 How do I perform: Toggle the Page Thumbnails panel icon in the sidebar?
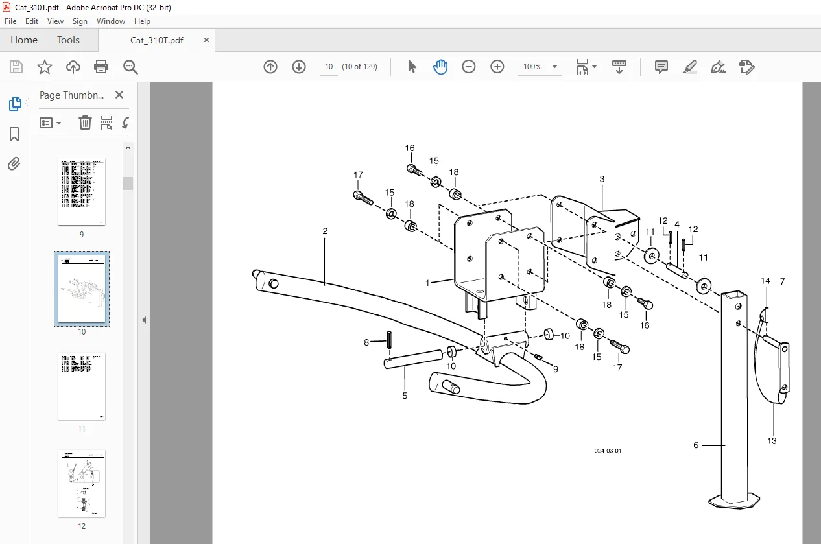14,104
